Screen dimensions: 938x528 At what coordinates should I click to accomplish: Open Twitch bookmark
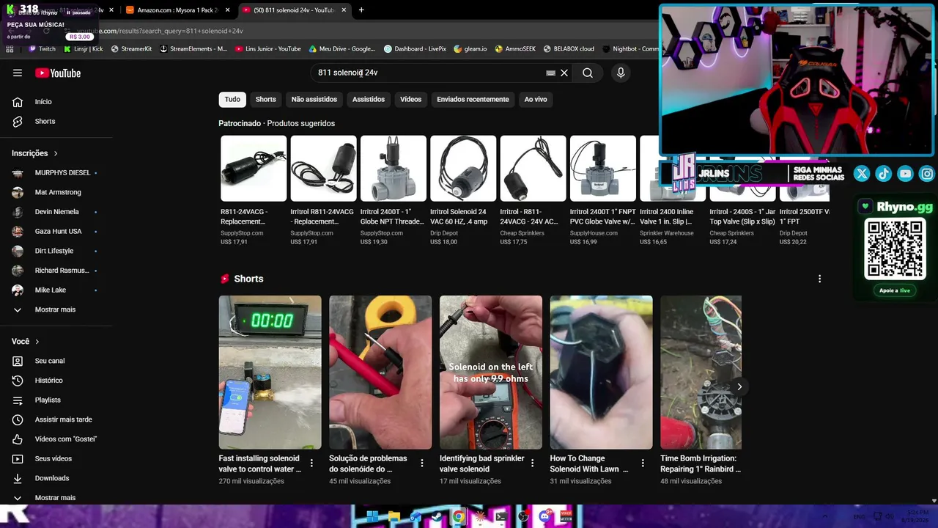coord(42,49)
